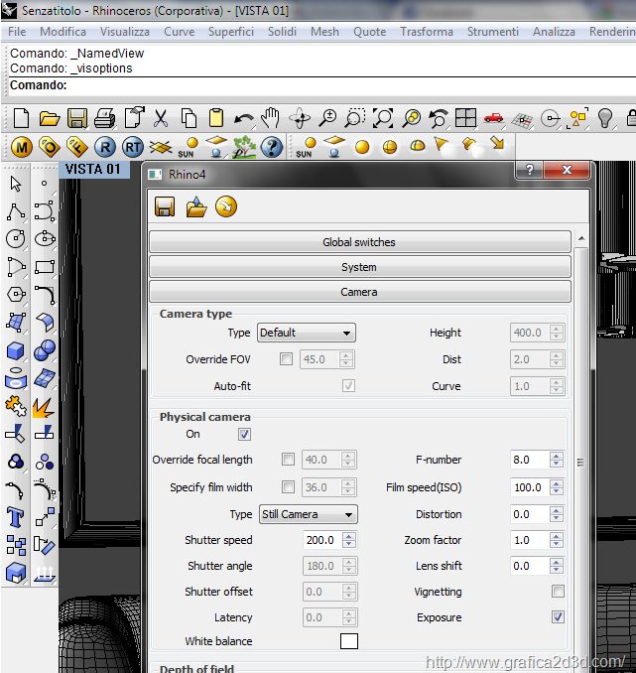Open the Solidi menu
The image size is (636, 673).
[x=282, y=32]
